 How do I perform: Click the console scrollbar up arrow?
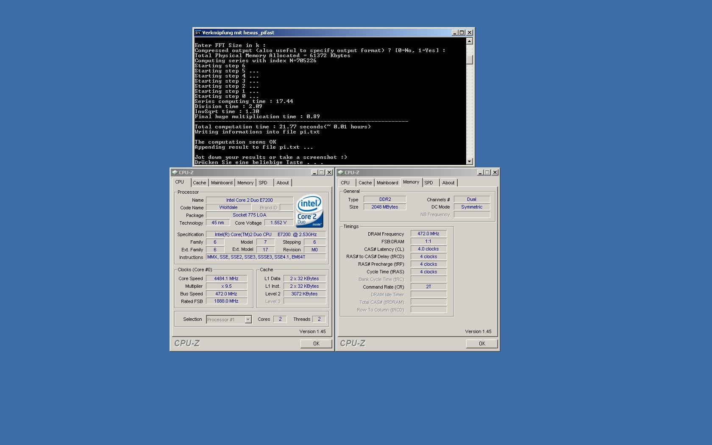(x=469, y=41)
